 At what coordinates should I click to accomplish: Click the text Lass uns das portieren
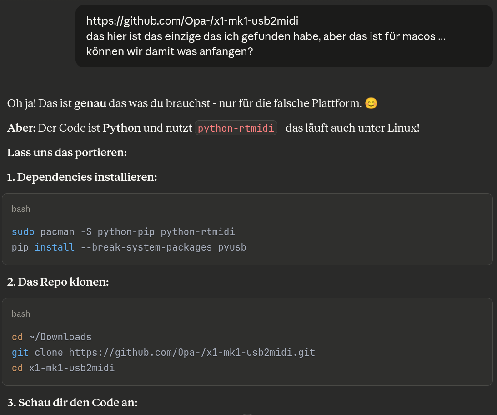[x=67, y=152]
